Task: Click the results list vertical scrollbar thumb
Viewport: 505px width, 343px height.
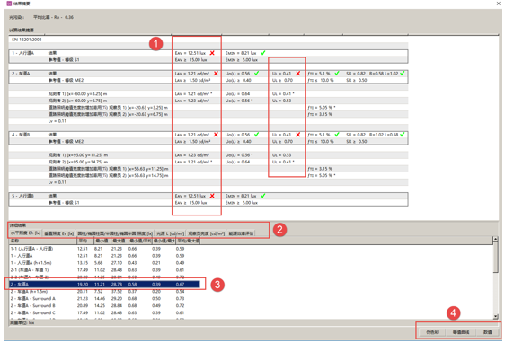Action: tap(495, 258)
